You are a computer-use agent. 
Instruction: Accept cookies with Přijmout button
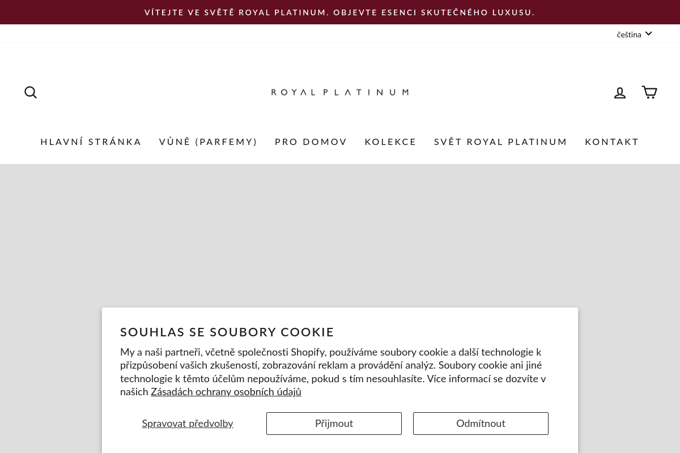coord(334,424)
